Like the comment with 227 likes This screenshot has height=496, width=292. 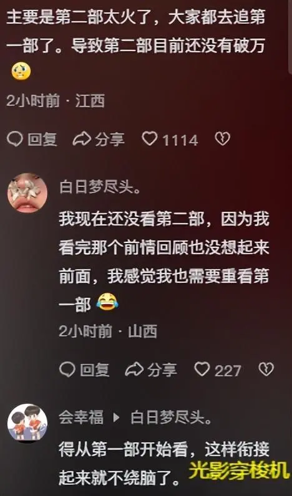pyautogui.click(x=202, y=369)
